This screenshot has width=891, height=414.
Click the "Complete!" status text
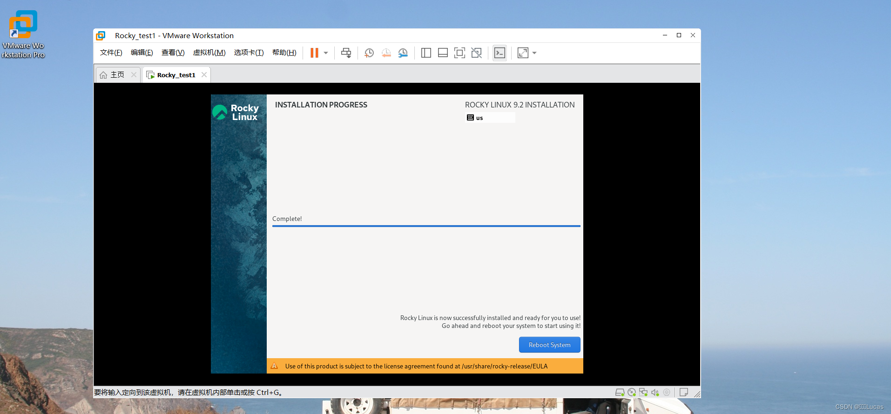(x=287, y=219)
